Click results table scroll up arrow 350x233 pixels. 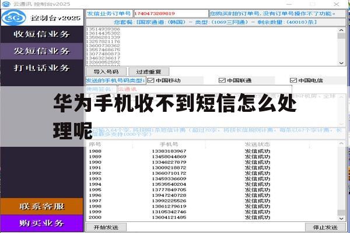coord(341,144)
